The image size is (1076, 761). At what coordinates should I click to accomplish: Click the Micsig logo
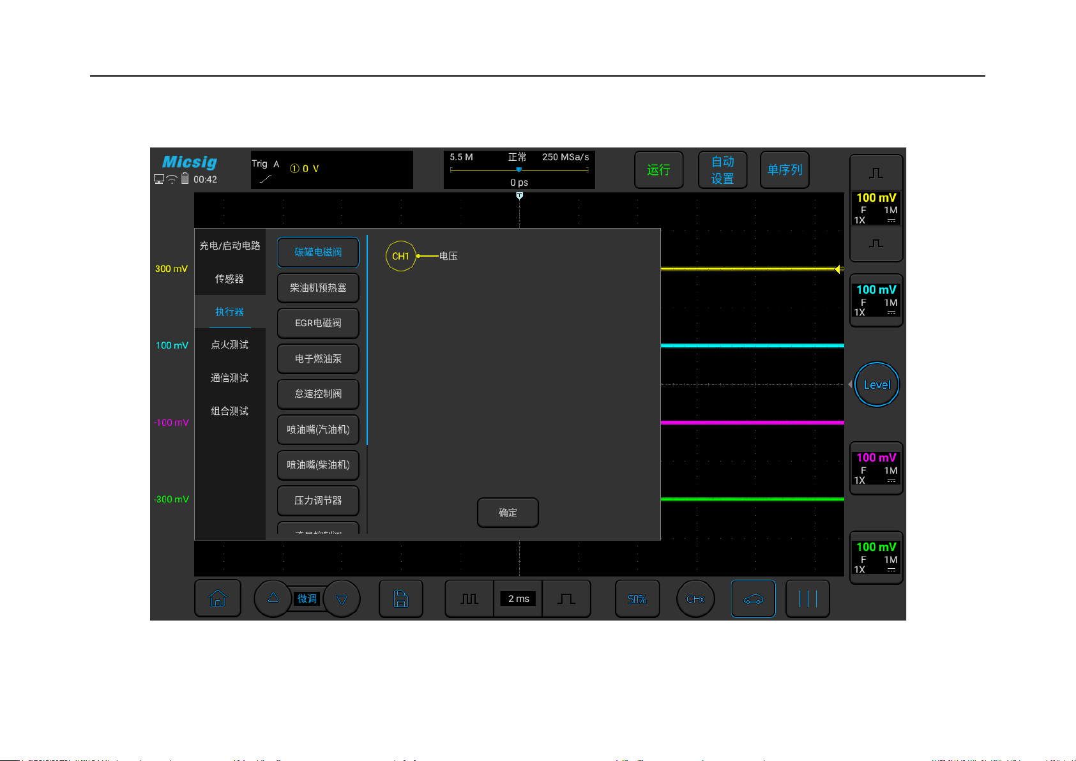pos(190,162)
